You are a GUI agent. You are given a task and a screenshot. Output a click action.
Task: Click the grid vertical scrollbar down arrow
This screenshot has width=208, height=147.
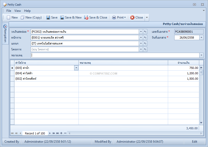201,123
